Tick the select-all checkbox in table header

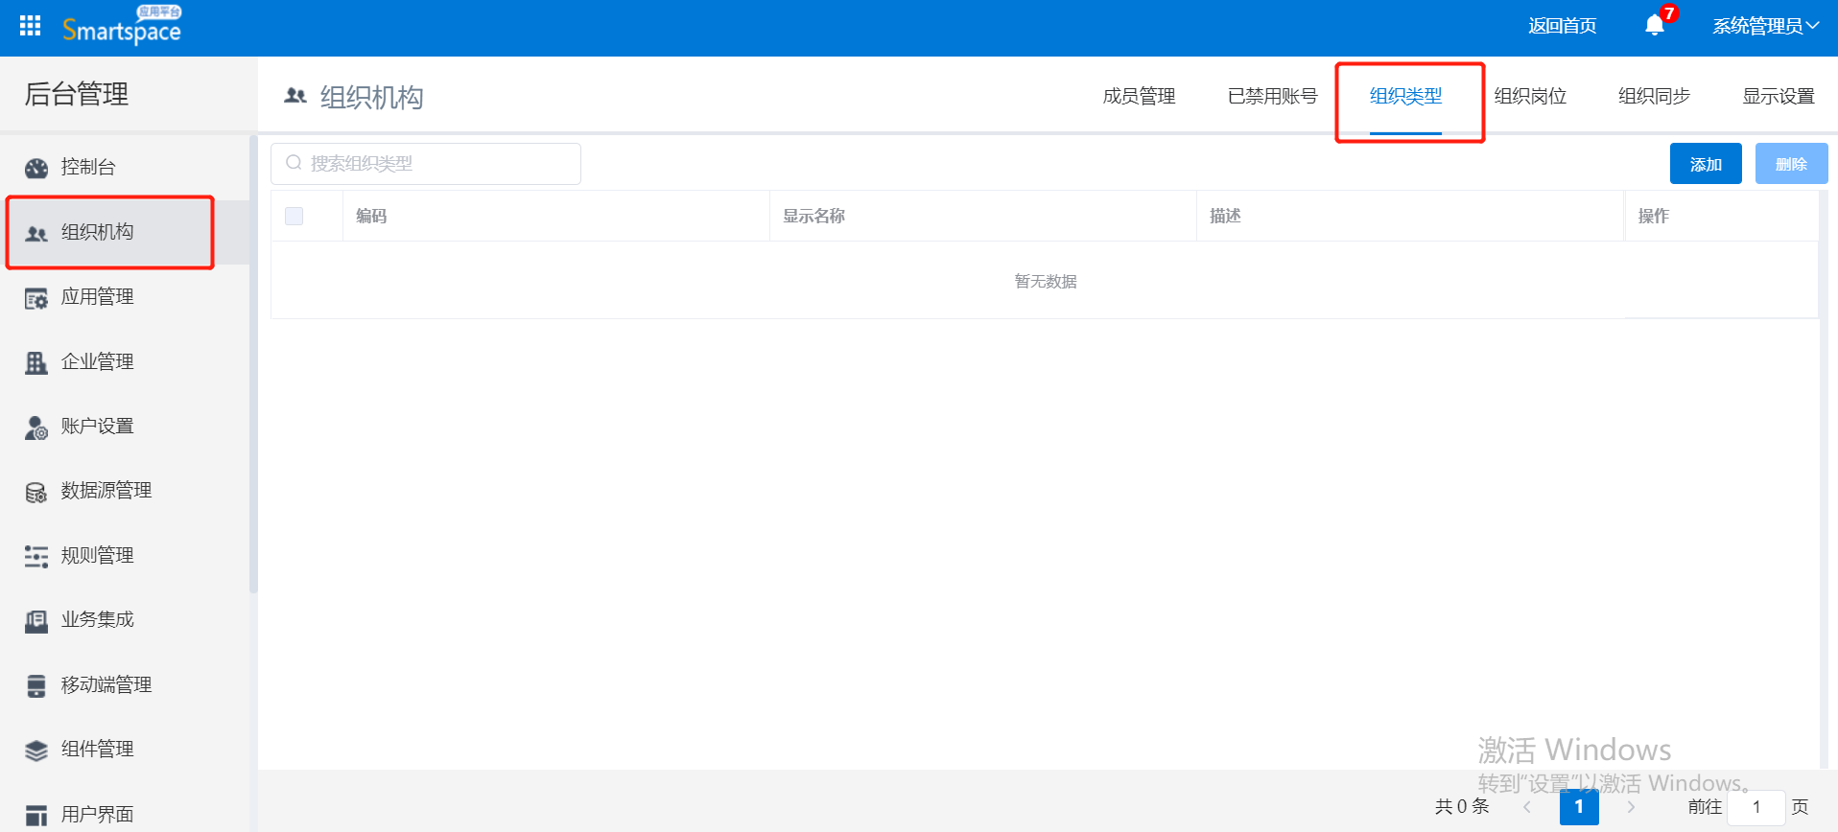point(295,216)
